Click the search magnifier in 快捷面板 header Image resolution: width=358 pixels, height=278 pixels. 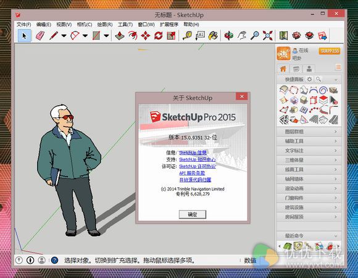[x=318, y=79]
